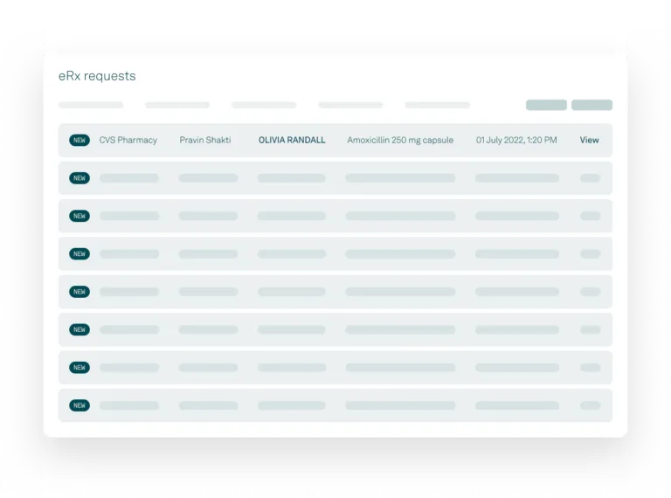
Task: Open the View link for Olivia Randall's request
Action: 589,140
